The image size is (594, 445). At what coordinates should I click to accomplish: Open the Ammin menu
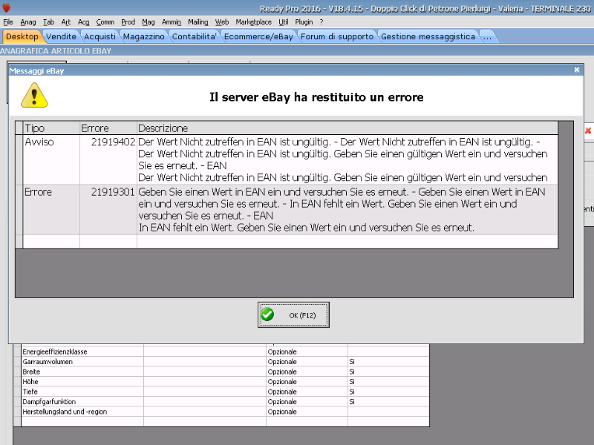172,22
